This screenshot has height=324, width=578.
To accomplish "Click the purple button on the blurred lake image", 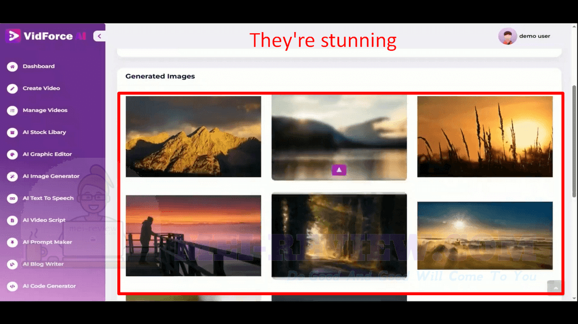I will click(x=339, y=170).
